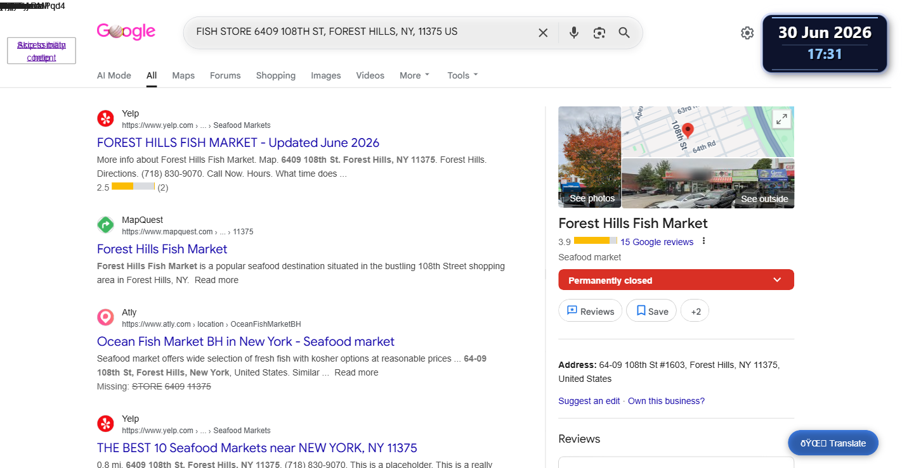
Task: Open the See outside street view thumbnail
Action: (708, 183)
